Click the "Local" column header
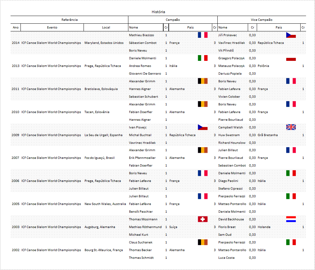This screenshot has height=270, width=315. click(x=106, y=27)
